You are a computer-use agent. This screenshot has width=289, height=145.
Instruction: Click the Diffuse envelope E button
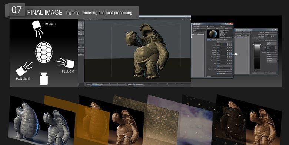point(229,48)
